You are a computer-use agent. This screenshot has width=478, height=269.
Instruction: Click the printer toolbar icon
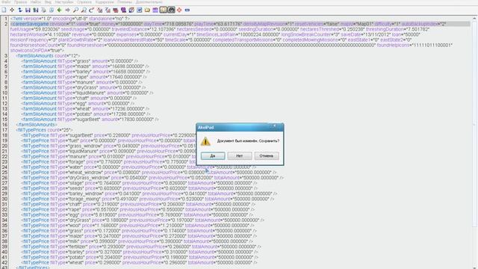43,10
